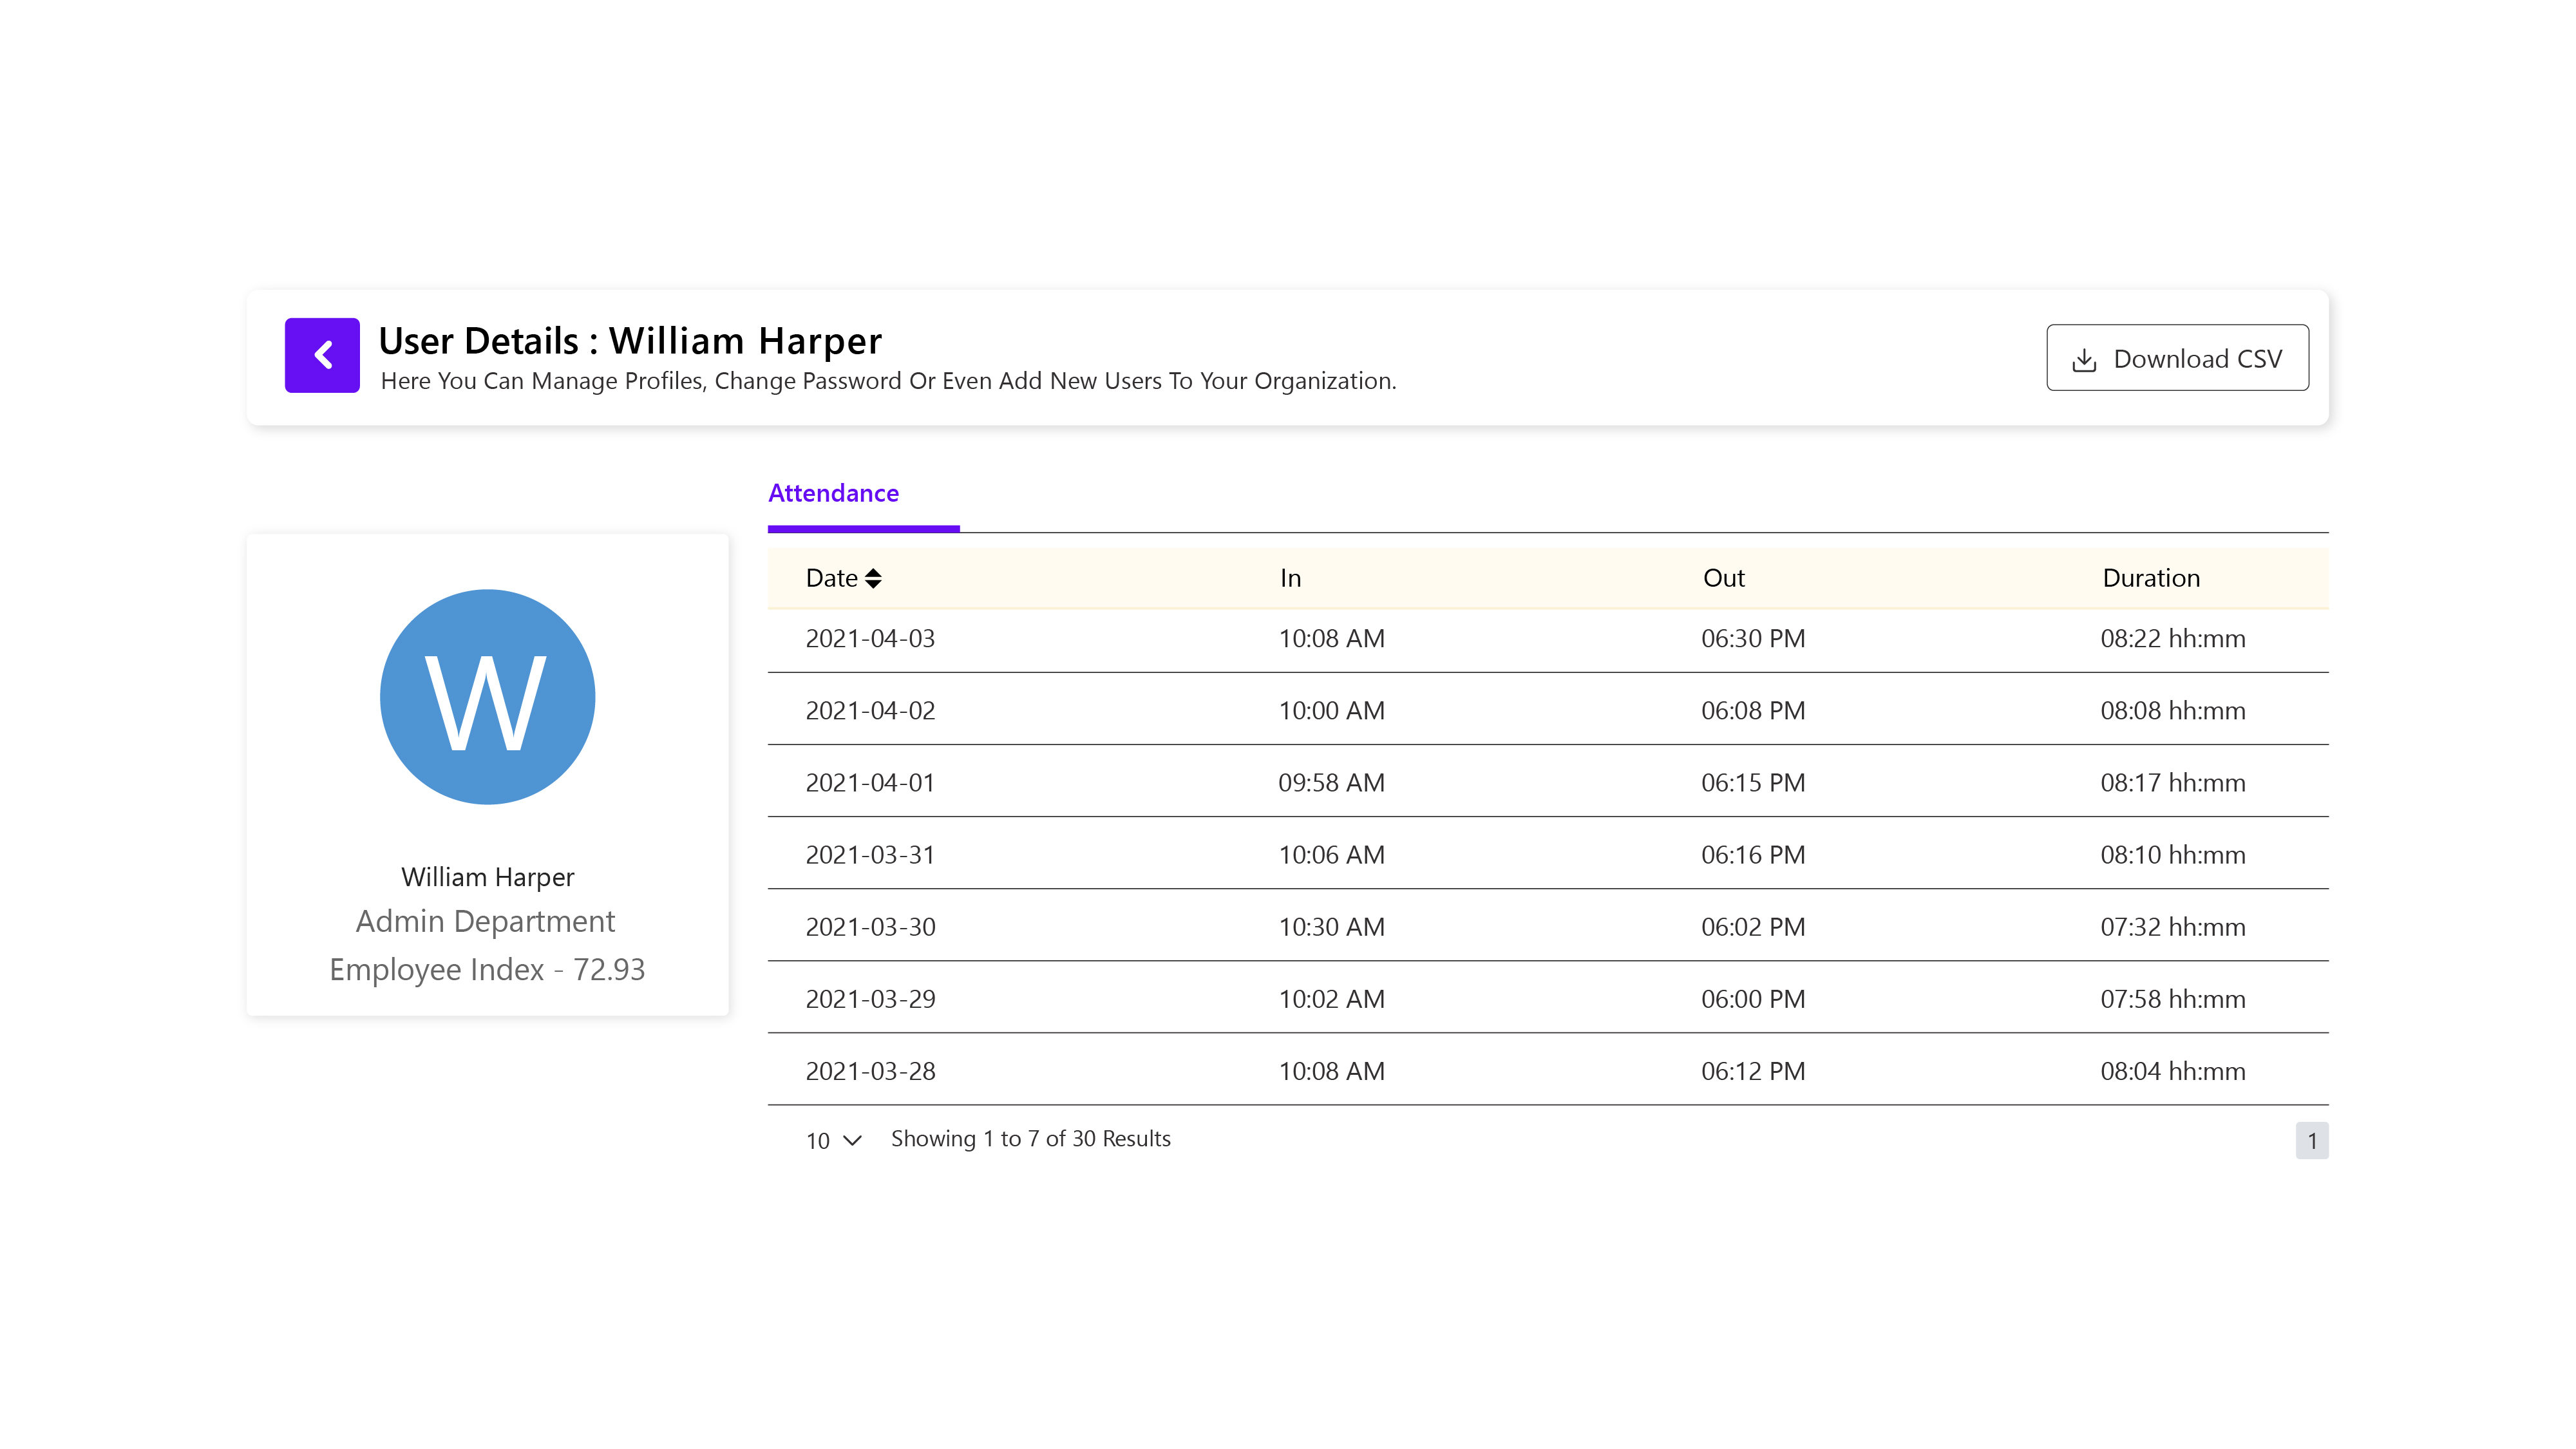Click the Duration column header
The image size is (2576, 1449).
(x=2150, y=578)
